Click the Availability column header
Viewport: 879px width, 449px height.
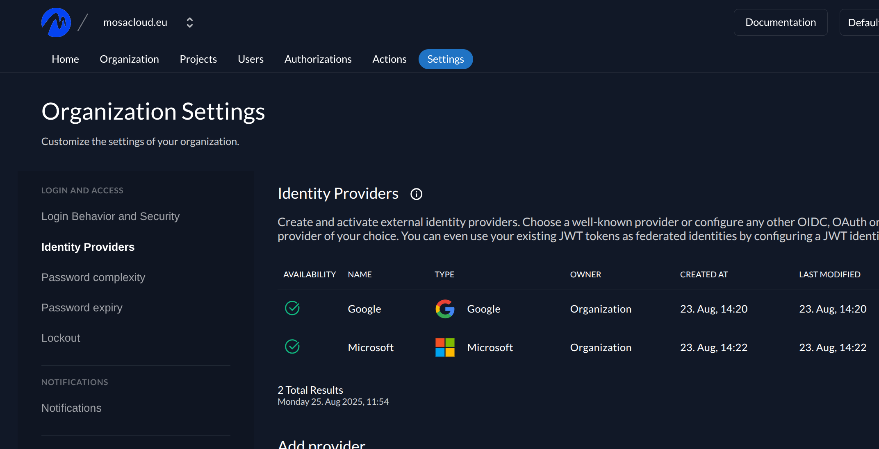point(310,274)
